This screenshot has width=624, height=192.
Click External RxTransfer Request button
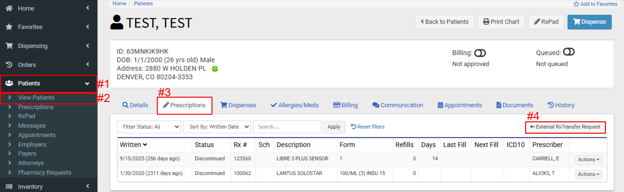(566, 127)
